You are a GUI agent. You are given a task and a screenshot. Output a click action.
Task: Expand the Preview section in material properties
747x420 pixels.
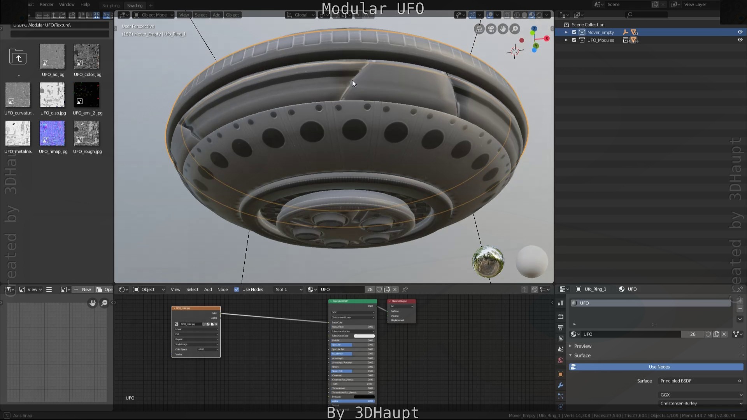[x=580, y=346]
